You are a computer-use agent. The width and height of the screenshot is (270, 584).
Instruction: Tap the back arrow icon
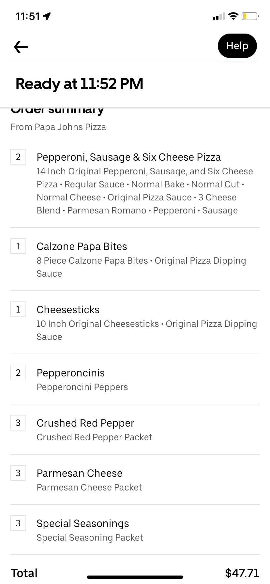click(x=21, y=47)
